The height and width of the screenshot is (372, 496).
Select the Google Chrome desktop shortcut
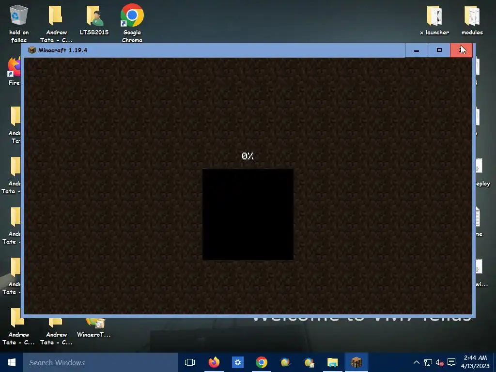pyautogui.click(x=132, y=23)
